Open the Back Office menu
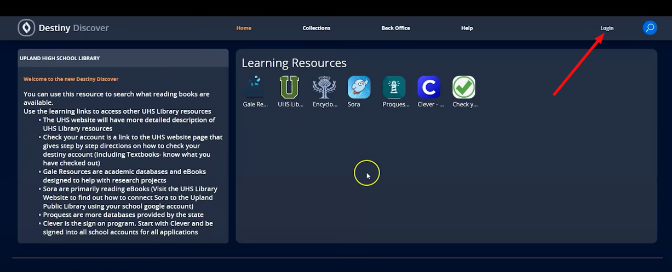Viewport: 672px width, 272px height. tap(396, 28)
